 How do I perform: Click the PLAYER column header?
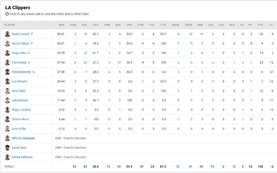(x=10, y=25)
